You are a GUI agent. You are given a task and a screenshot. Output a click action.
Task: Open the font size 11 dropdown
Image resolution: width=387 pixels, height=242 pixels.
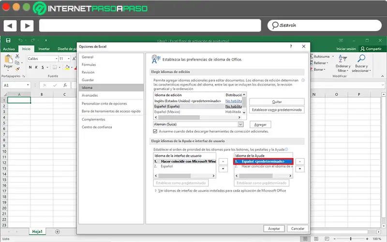click(68, 59)
